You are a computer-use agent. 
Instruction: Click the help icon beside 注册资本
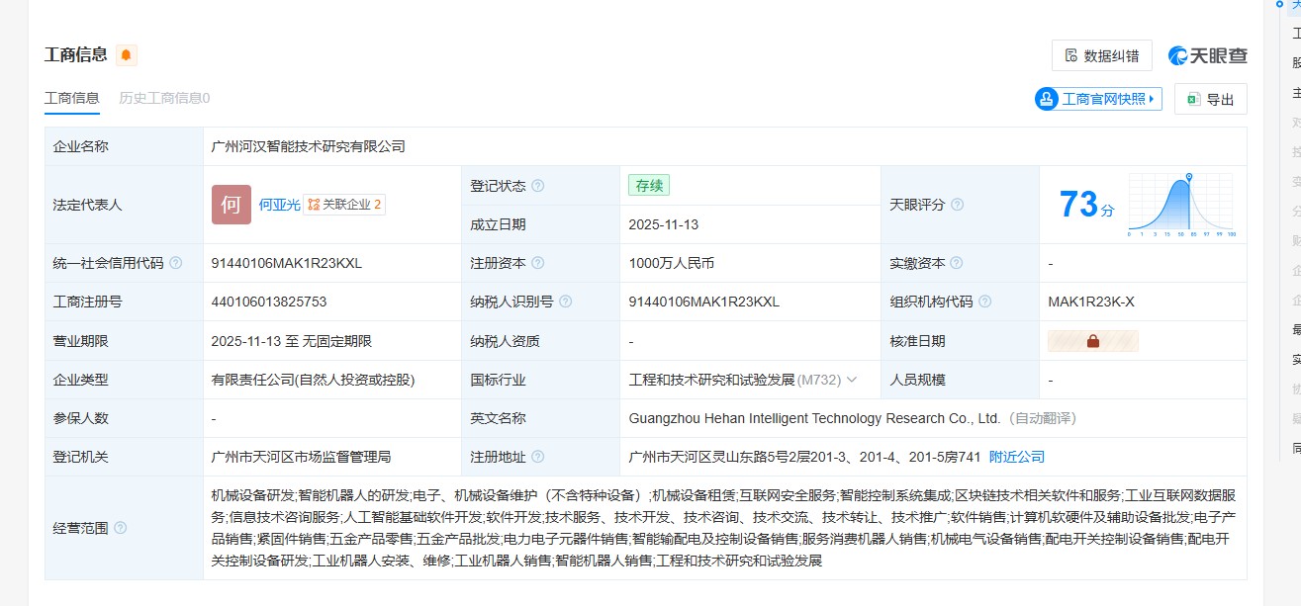pyautogui.click(x=538, y=263)
